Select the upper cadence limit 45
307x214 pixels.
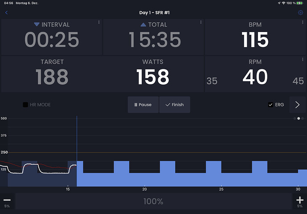click(x=298, y=81)
